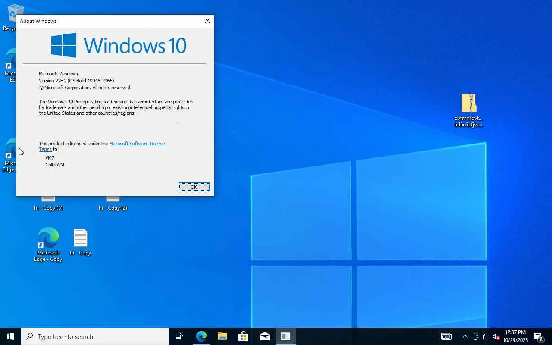
Task: Click the CollabVM organization text
Action: pos(55,165)
